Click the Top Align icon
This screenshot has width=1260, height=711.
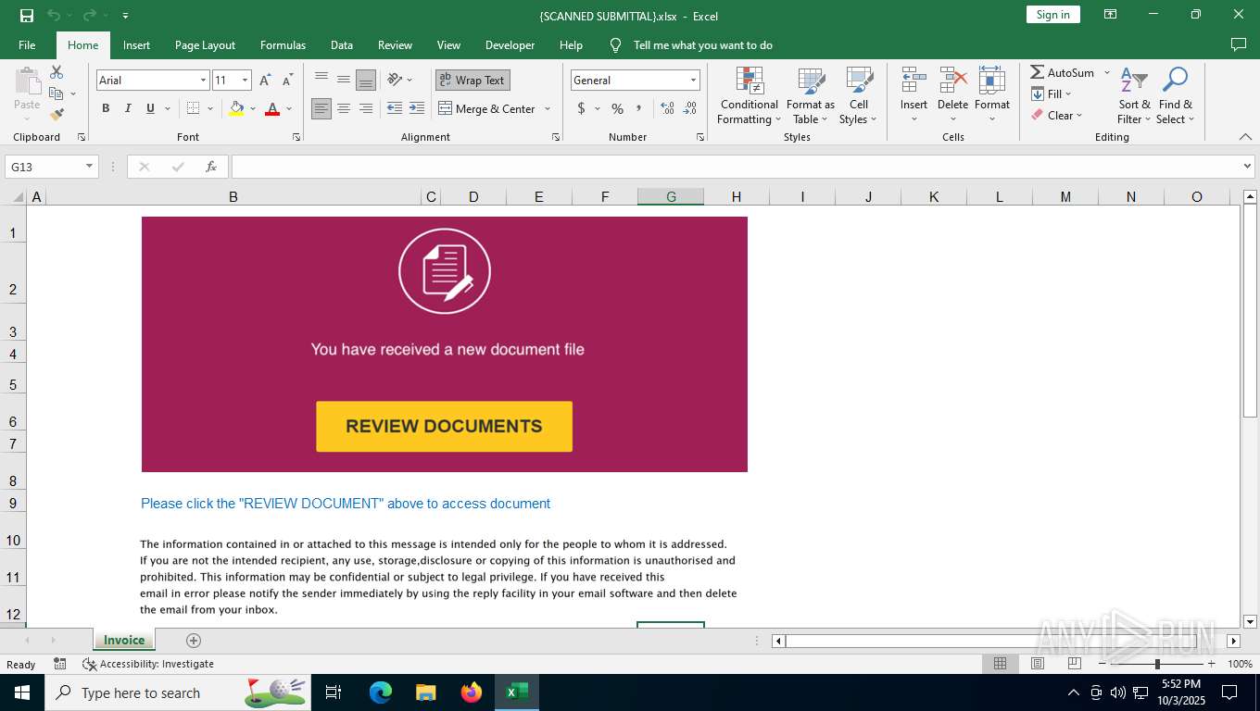click(x=321, y=80)
